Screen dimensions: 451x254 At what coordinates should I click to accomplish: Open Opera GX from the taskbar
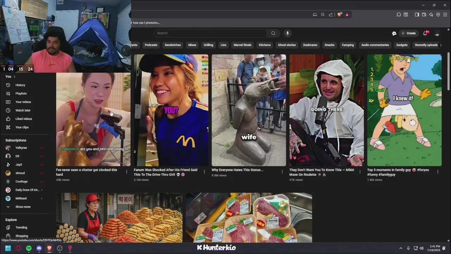coord(18,248)
